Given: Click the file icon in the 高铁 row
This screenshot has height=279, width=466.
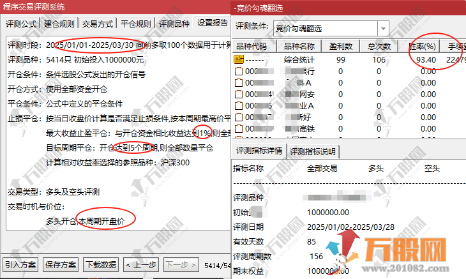Looking at the screenshot, I should coord(239,129).
